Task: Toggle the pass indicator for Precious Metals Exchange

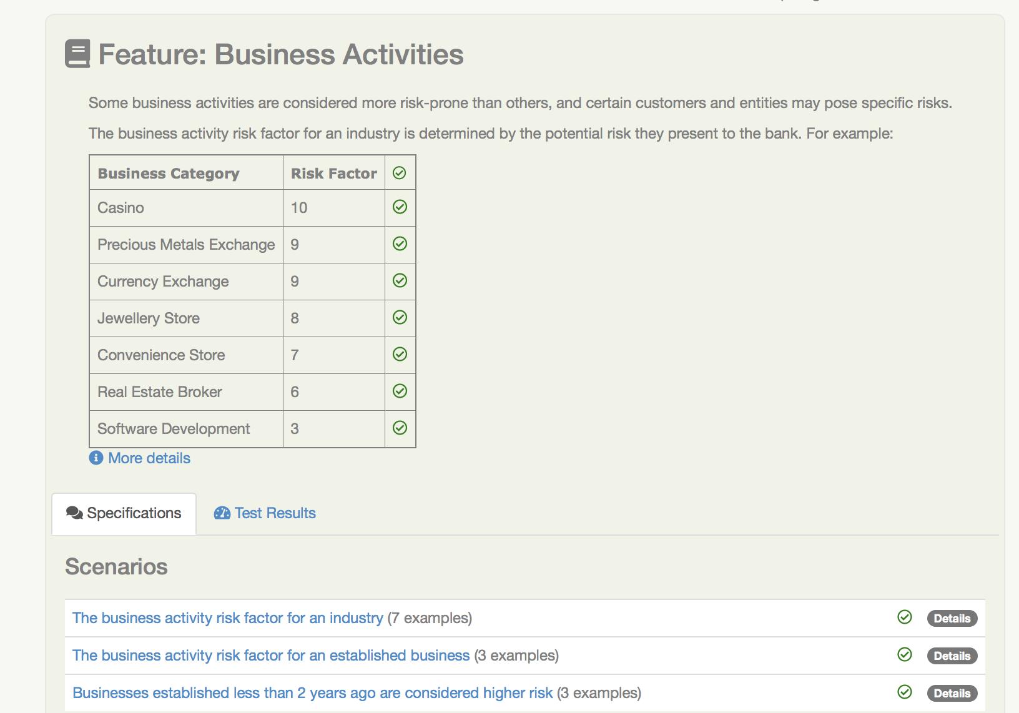Action: [x=400, y=244]
